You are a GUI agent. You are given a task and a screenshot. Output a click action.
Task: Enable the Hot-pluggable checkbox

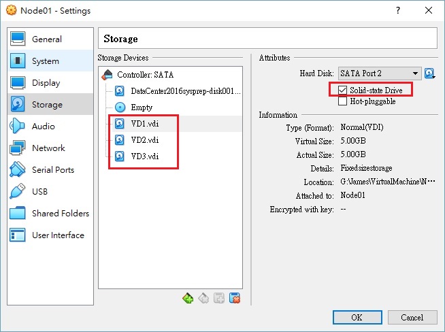pos(342,101)
